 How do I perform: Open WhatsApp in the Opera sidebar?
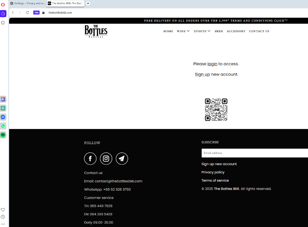(3, 126)
